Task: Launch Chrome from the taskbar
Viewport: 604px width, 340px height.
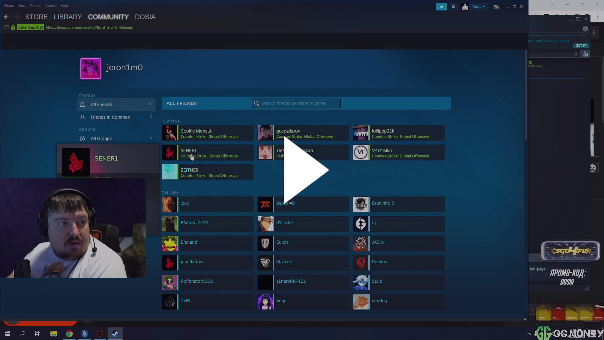Action: coord(69,333)
